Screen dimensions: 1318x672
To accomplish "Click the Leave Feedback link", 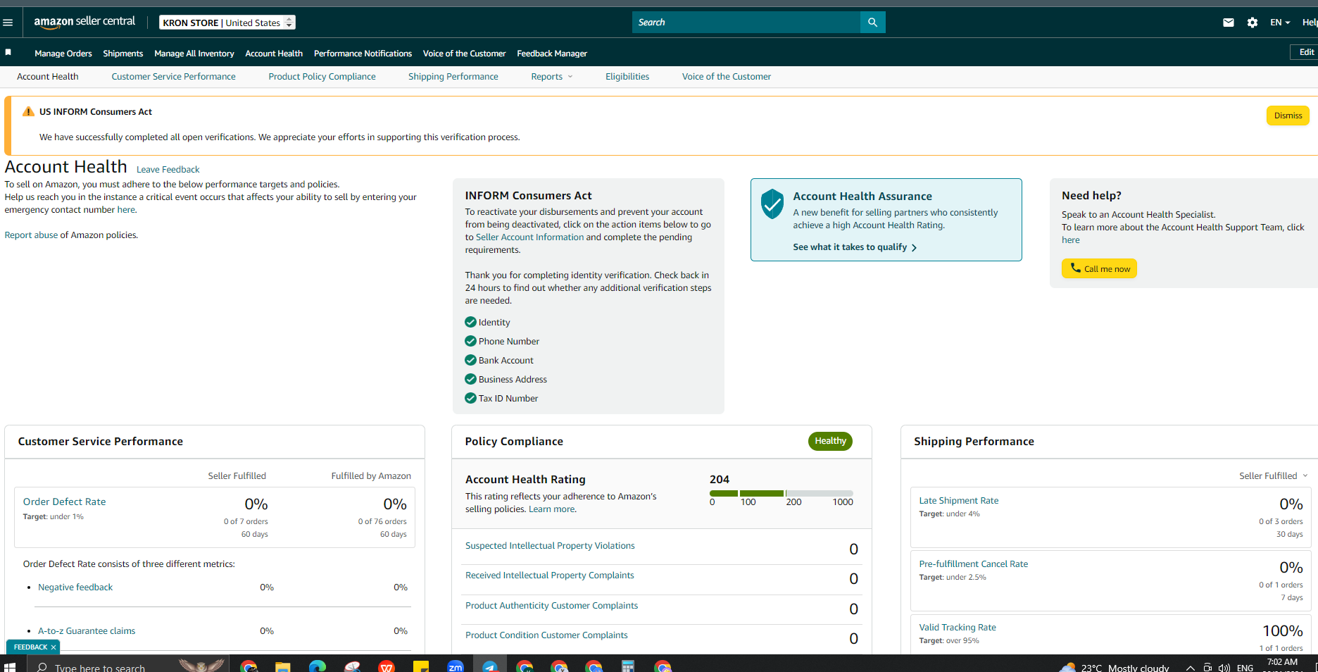I will click(168, 170).
